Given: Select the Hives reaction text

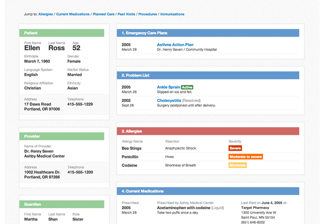Looking at the screenshot, I should tap(169, 157).
